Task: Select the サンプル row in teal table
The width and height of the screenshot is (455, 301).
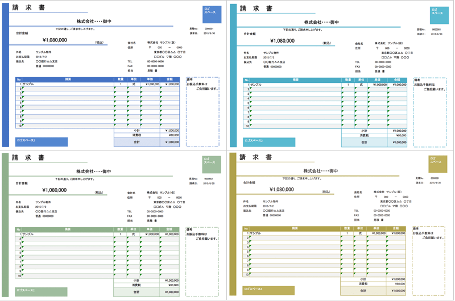Action: 325,85
